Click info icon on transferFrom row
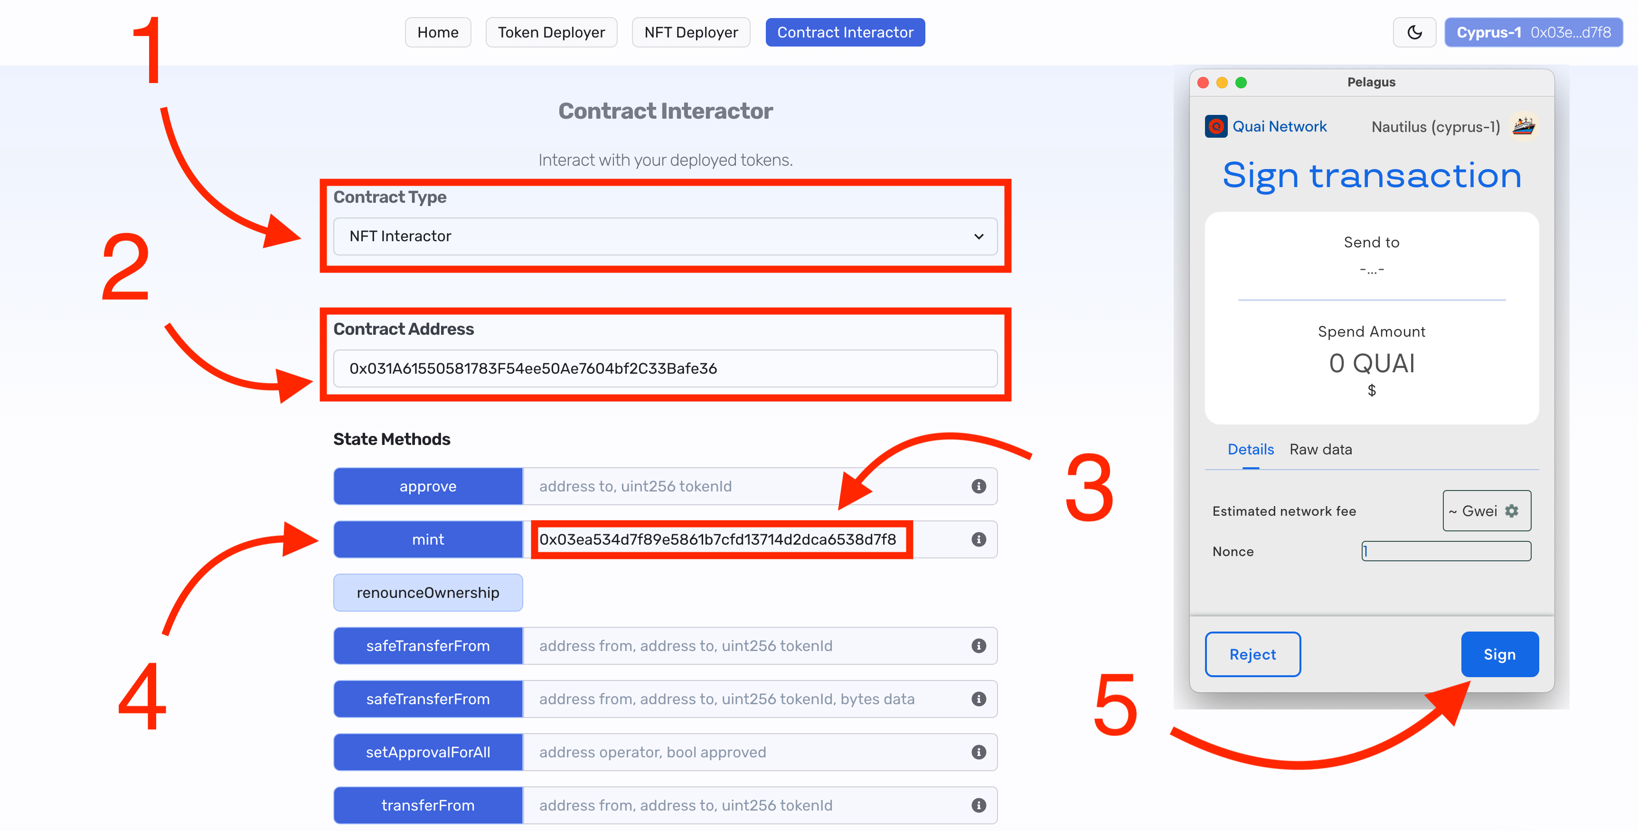This screenshot has width=1638, height=831. tap(979, 805)
